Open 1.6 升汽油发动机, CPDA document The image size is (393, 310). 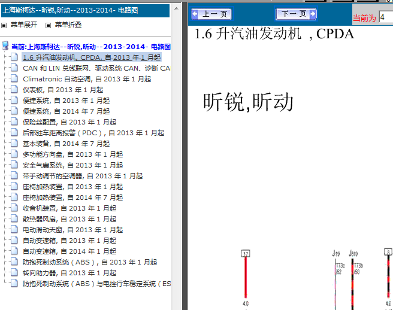92,57
